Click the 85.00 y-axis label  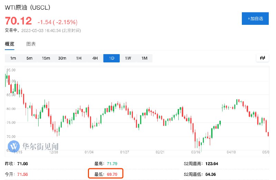pyautogui.click(x=11, y=95)
